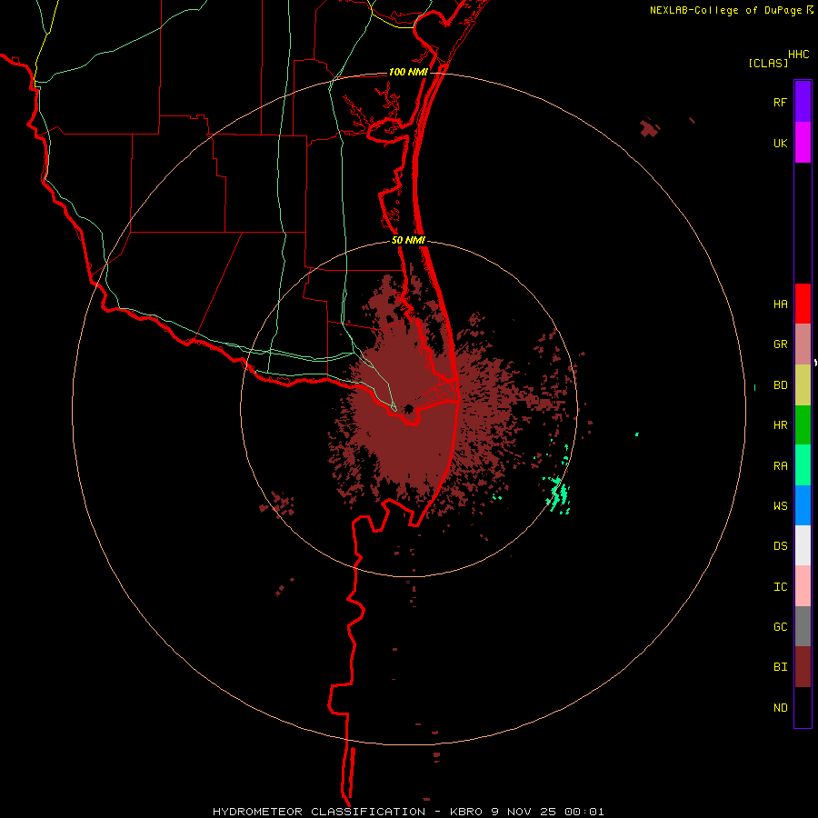Click the BI legend label
This screenshot has height=818, width=818.
tap(780, 667)
